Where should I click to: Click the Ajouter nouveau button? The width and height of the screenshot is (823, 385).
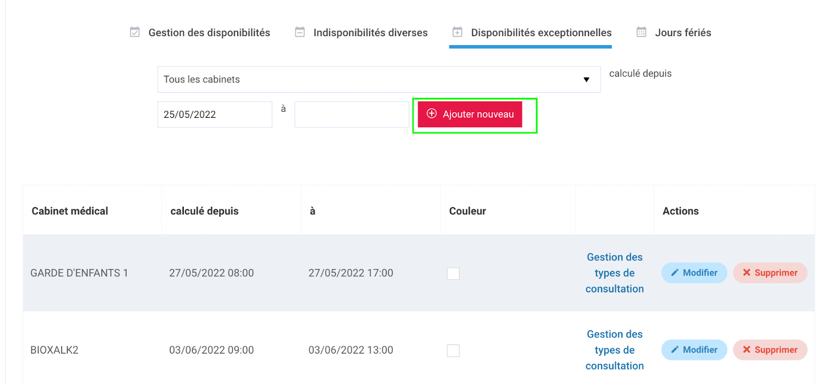470,114
